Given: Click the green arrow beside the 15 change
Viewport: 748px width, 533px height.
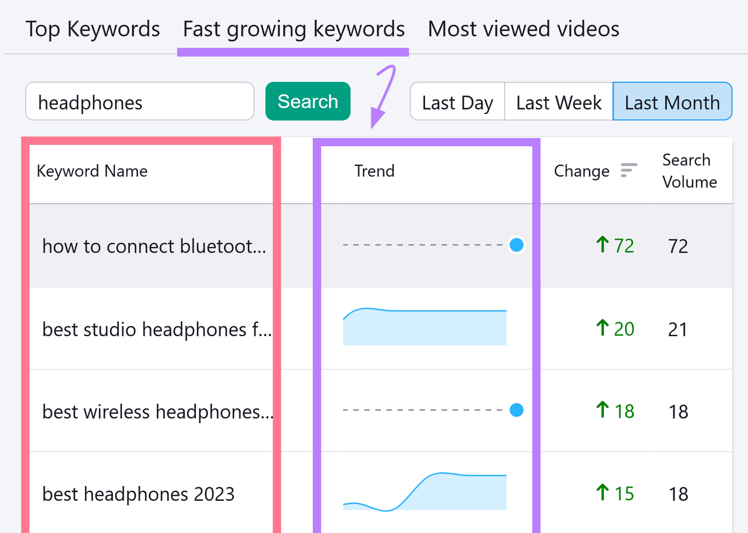Looking at the screenshot, I should [x=602, y=493].
